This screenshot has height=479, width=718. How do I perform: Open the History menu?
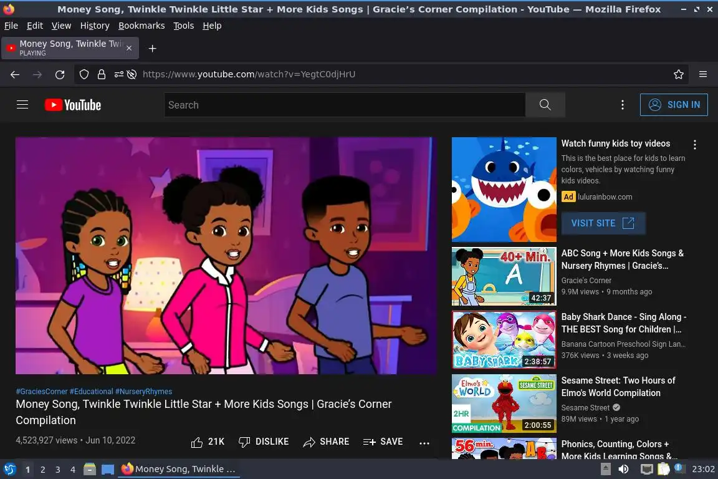coord(95,26)
